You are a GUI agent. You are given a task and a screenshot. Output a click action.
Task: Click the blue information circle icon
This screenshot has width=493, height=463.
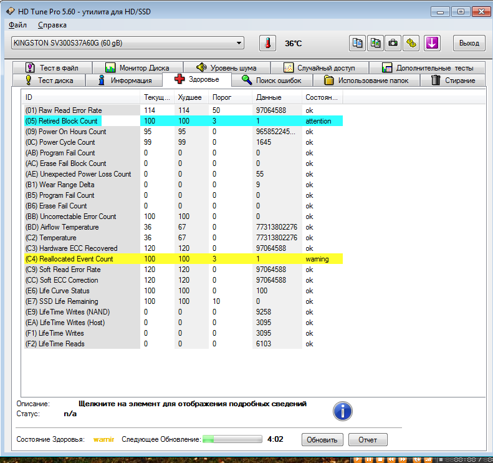click(x=342, y=411)
